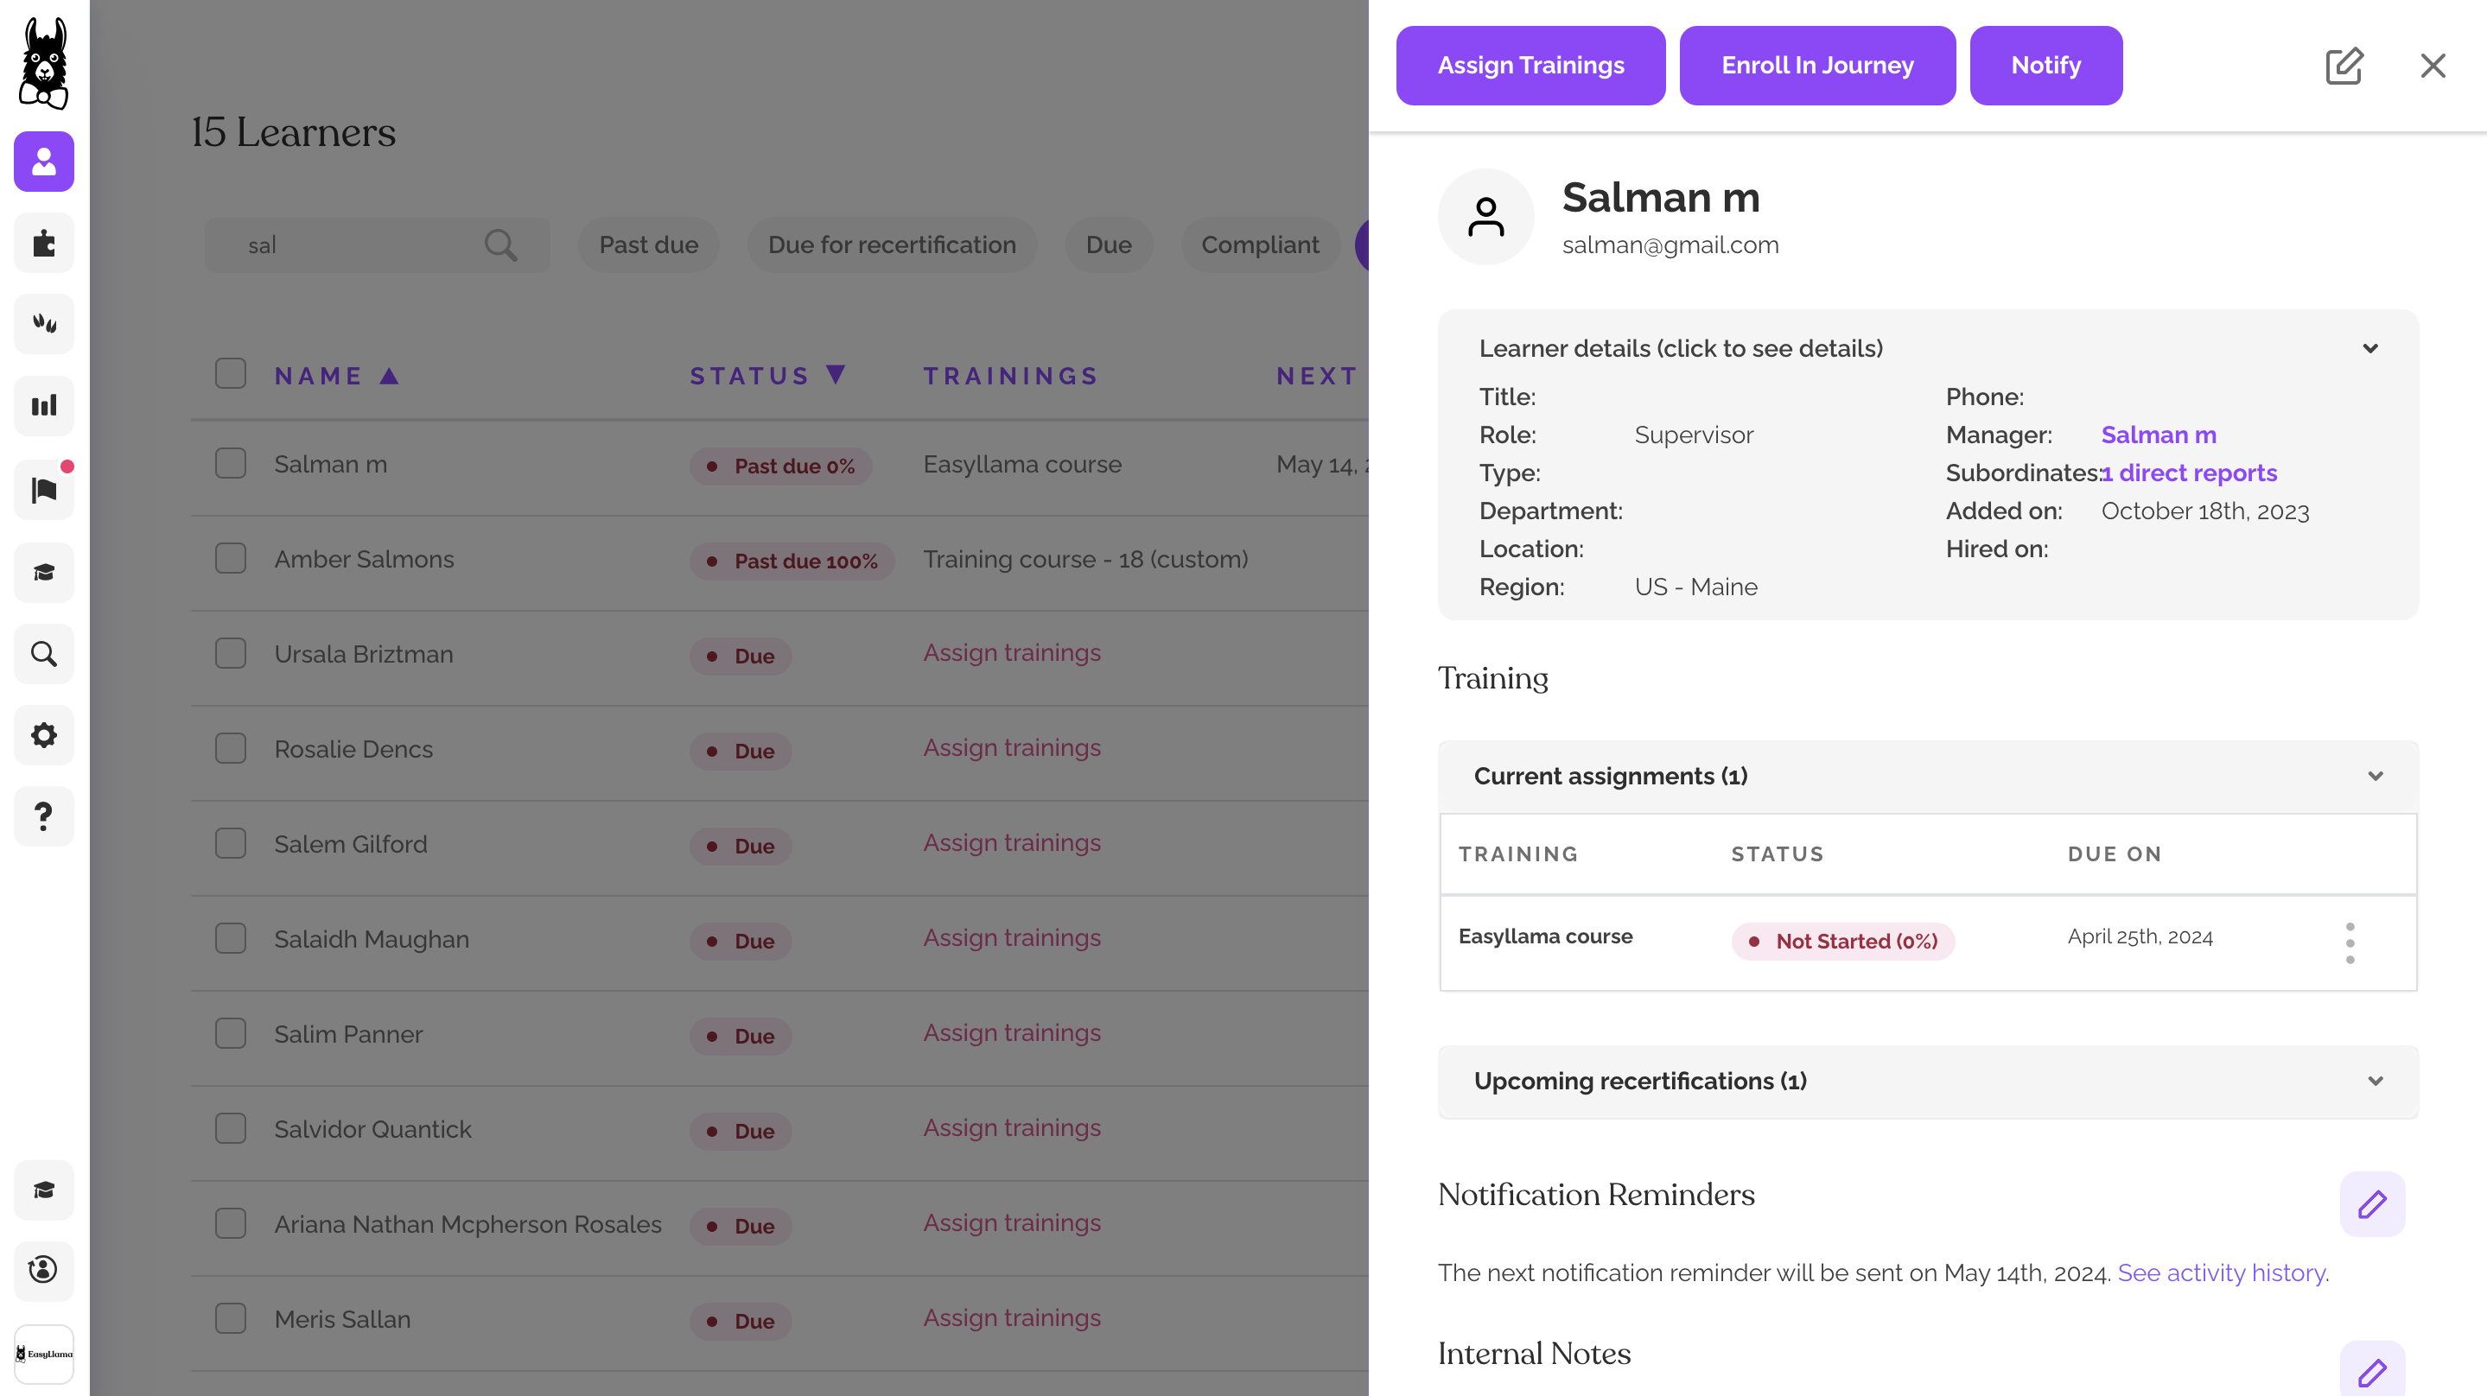Open the flag icon with notification dot
Screen dimensions: 2487x1396
pos(43,490)
